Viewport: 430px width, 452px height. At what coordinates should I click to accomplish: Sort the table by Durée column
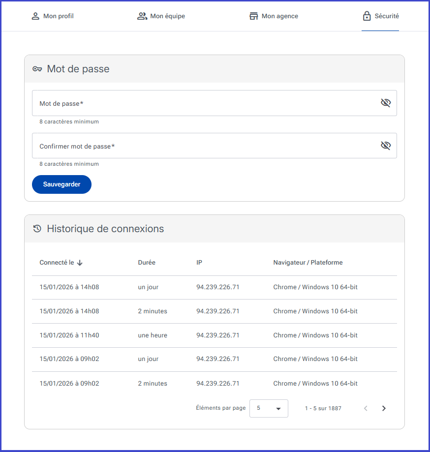tap(147, 263)
